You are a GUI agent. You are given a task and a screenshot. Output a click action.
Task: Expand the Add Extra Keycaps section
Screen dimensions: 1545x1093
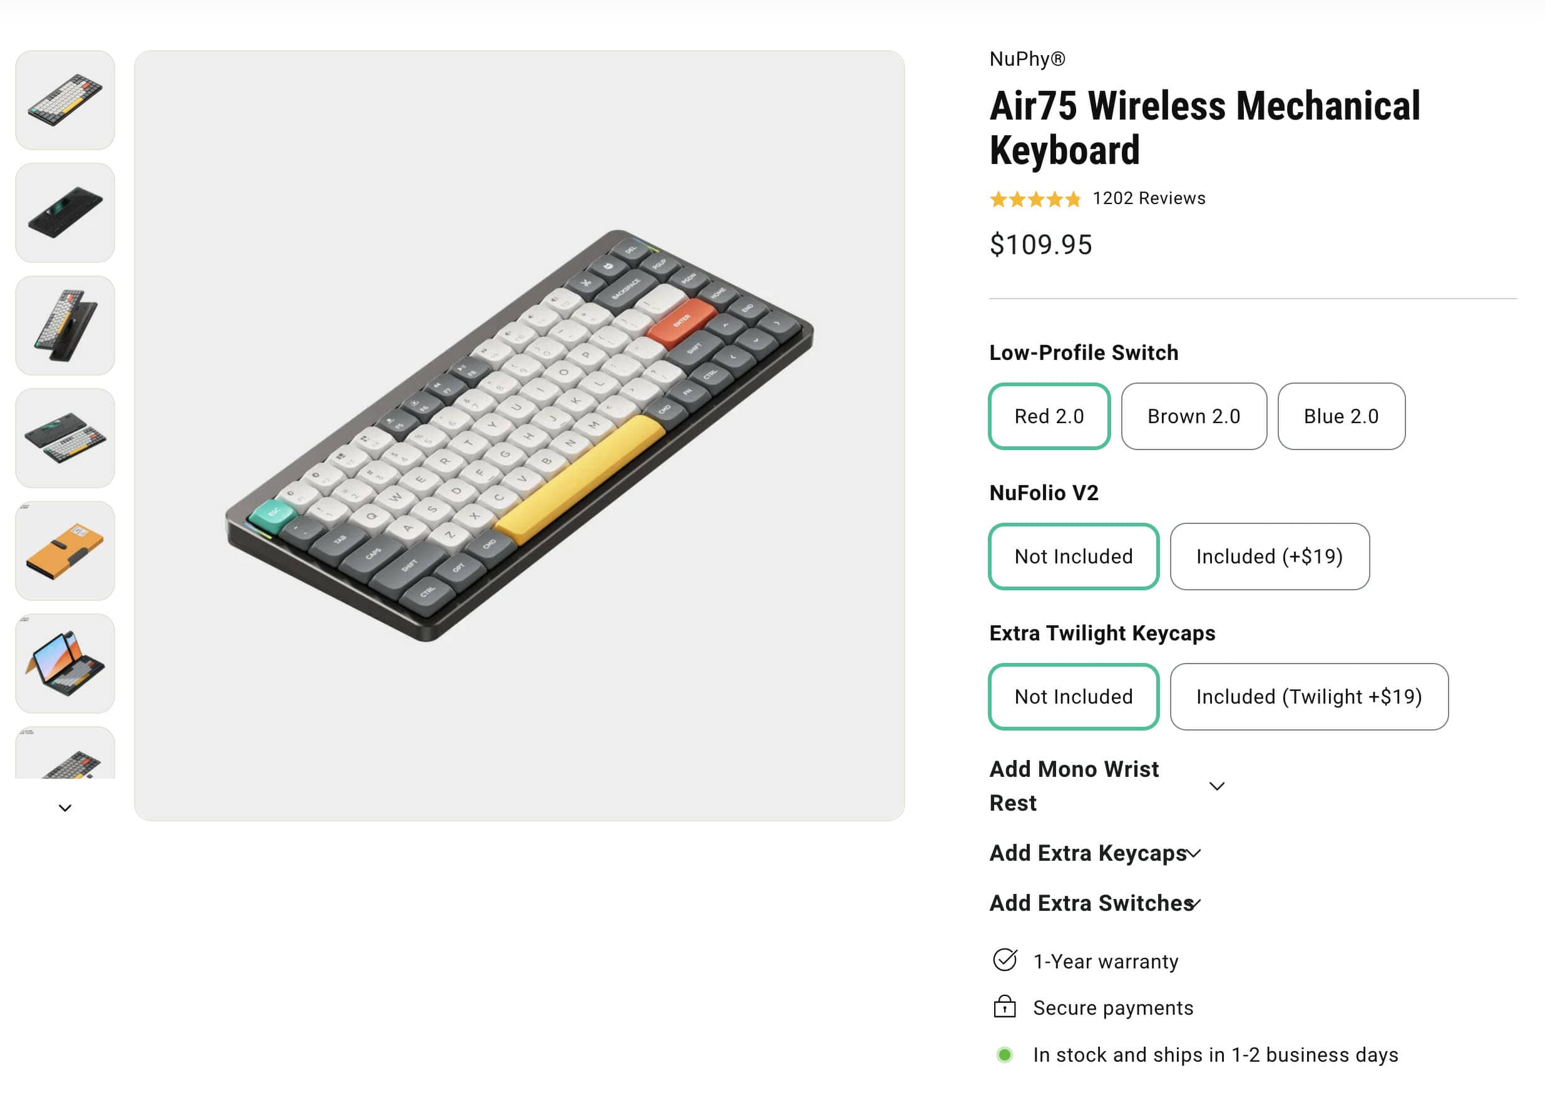pyautogui.click(x=1194, y=853)
